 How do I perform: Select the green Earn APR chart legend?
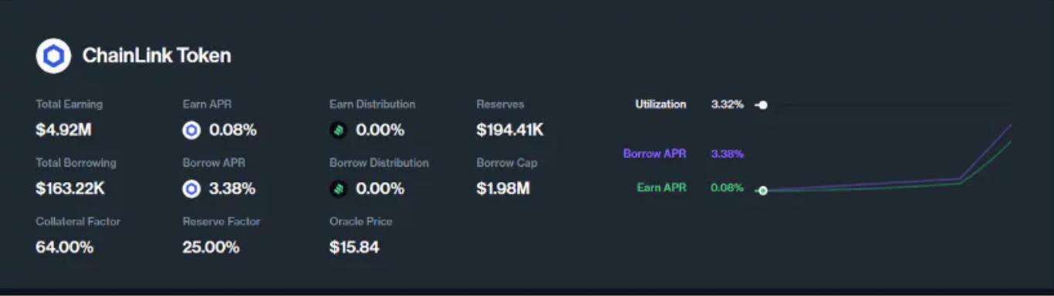coord(661,187)
